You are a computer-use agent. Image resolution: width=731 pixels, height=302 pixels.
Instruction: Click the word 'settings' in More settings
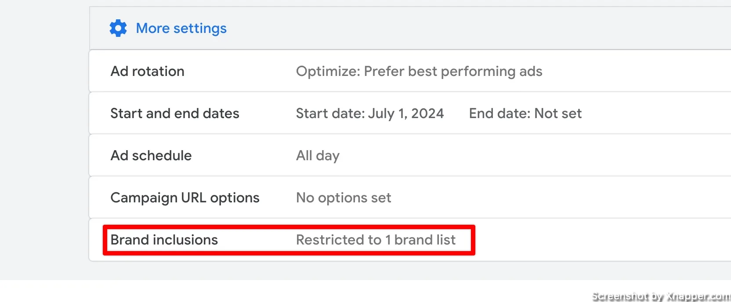coord(200,29)
